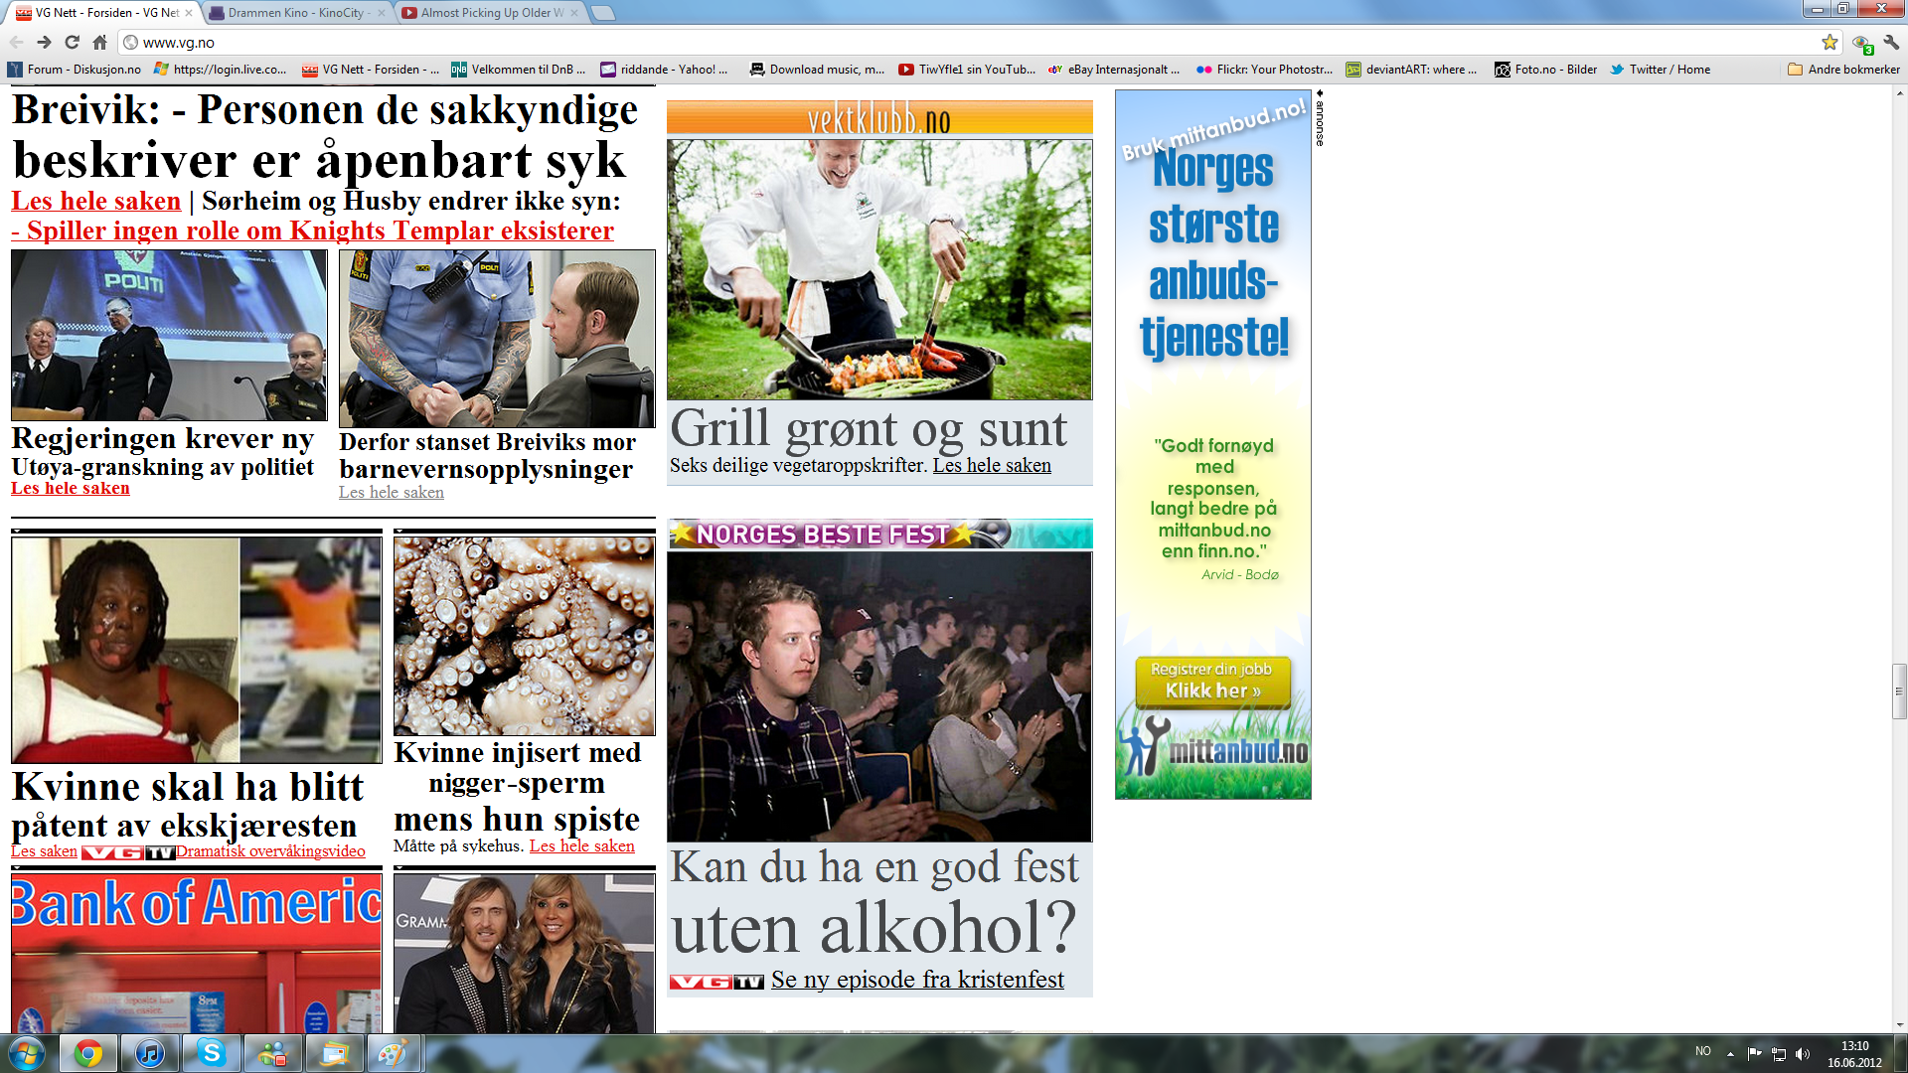Click the Les saken link under the ekskjæresten story

coord(44,850)
